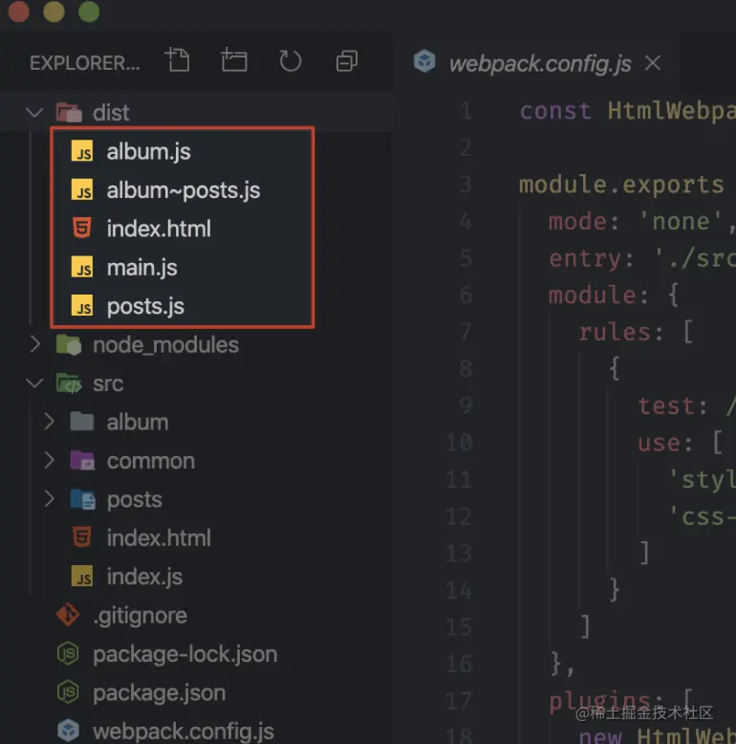Open main.js file
This screenshot has width=736, height=744.
(141, 268)
